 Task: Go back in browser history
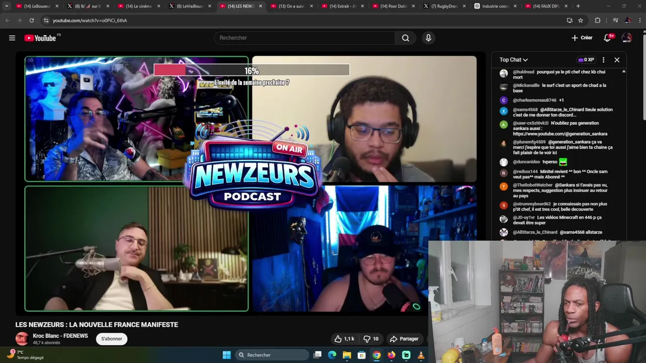7,20
